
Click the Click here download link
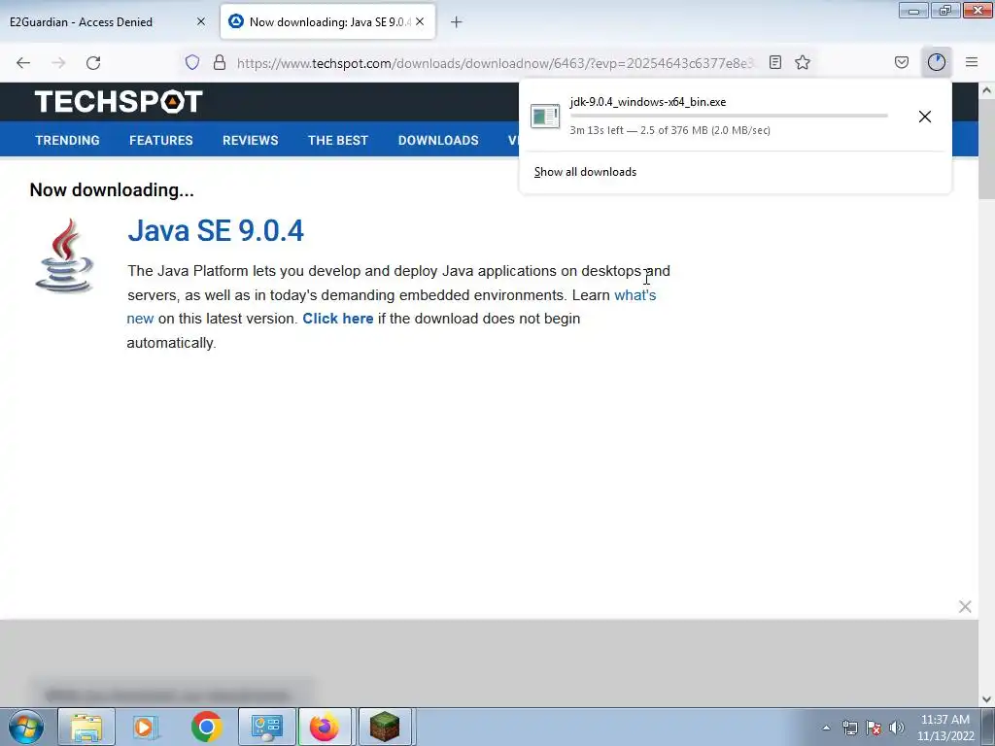pos(337,319)
